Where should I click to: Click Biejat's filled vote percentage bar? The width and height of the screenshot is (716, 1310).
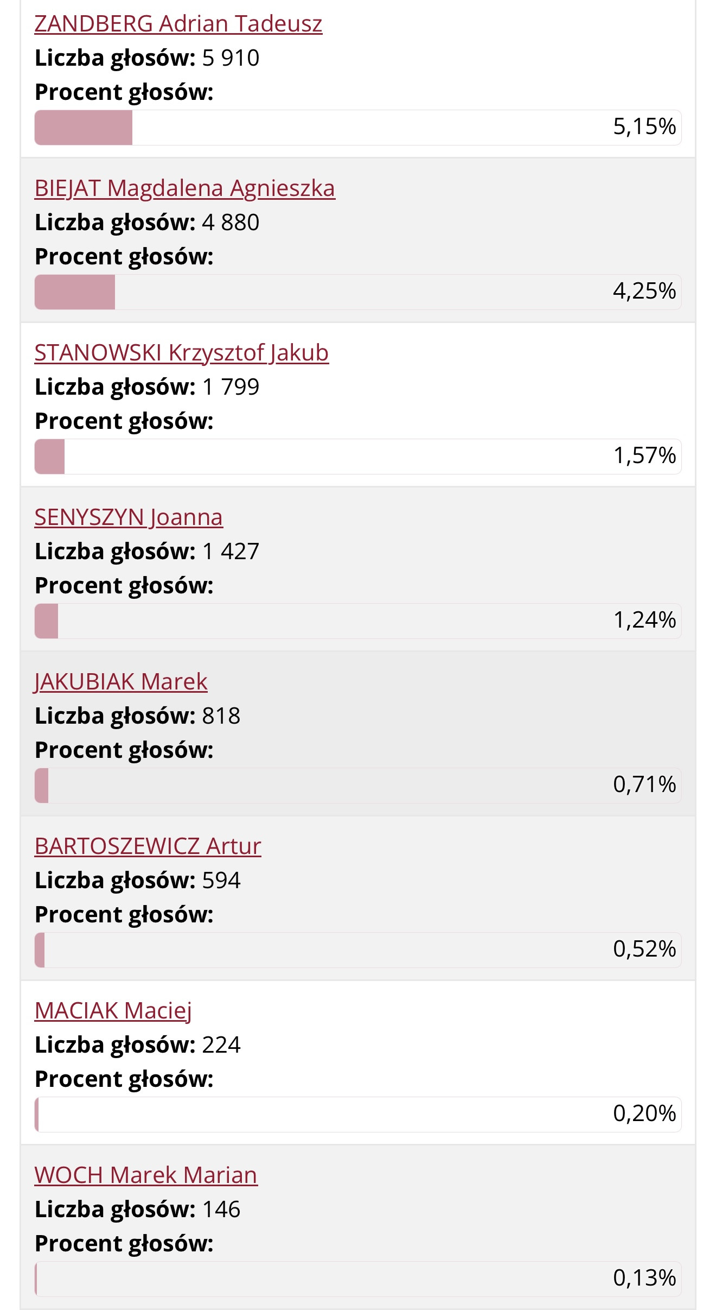point(75,292)
